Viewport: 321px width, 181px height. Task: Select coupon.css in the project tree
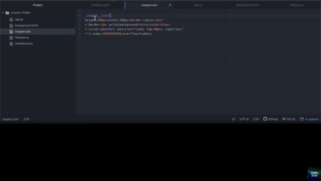click(23, 32)
